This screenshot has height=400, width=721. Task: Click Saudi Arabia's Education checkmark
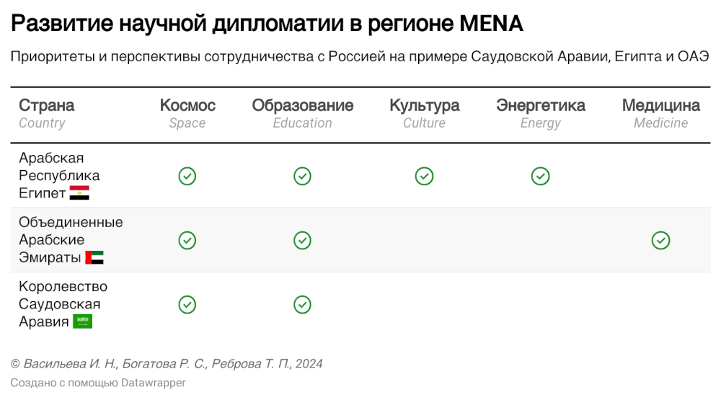click(x=302, y=304)
